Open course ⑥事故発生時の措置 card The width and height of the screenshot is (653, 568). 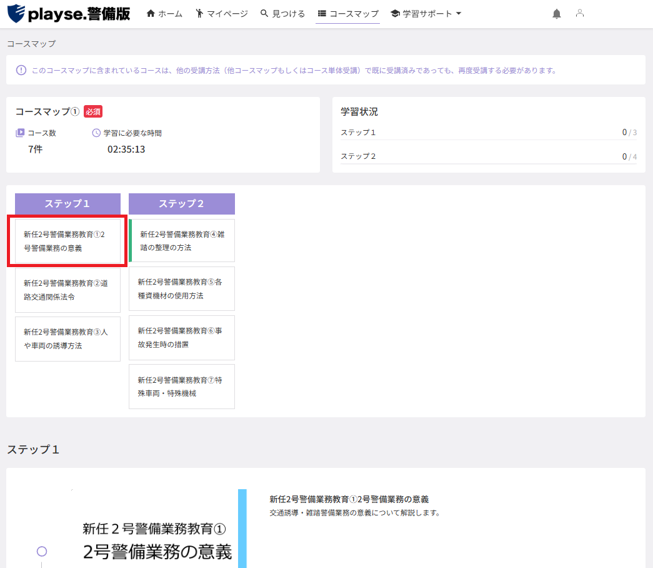182,337
